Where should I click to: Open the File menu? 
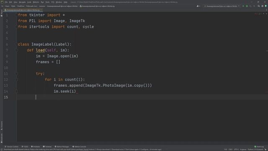click(6, 2)
